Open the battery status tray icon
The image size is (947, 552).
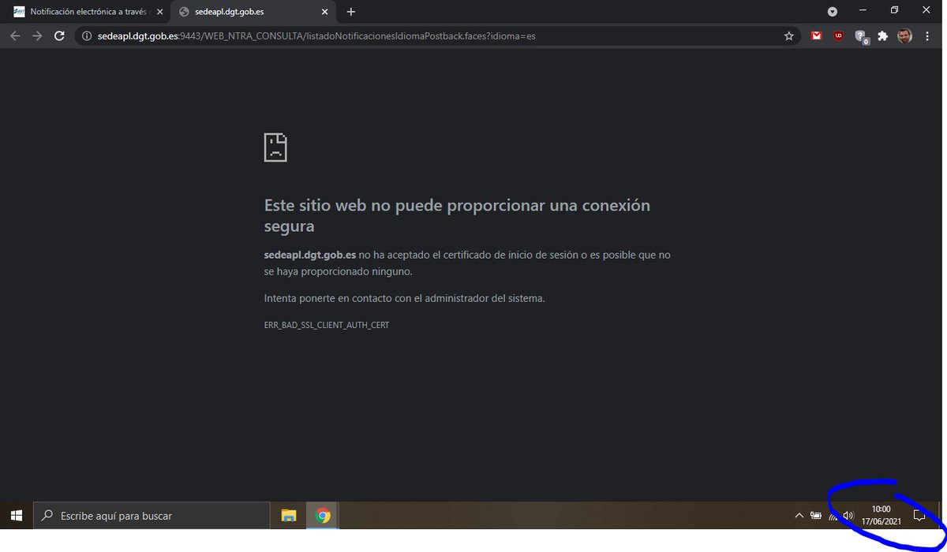coord(816,516)
